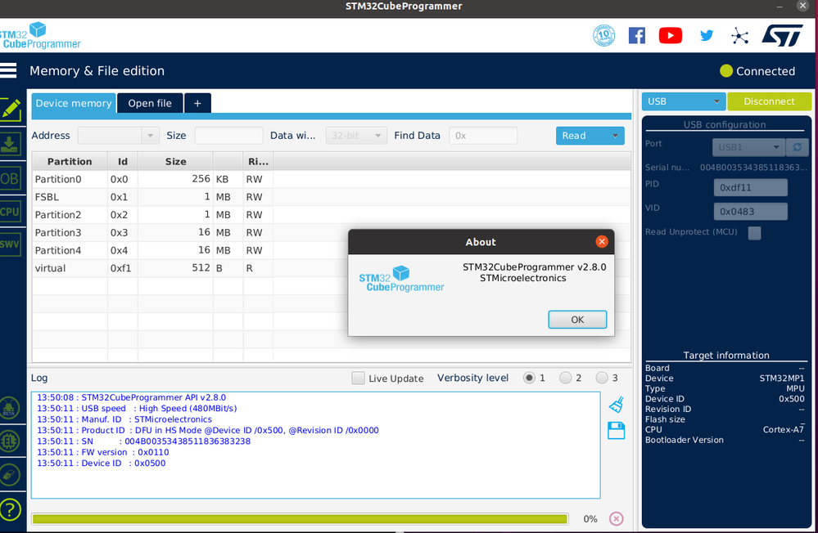The height and width of the screenshot is (533, 818).
Task: Click the green progress bar
Action: click(x=300, y=519)
